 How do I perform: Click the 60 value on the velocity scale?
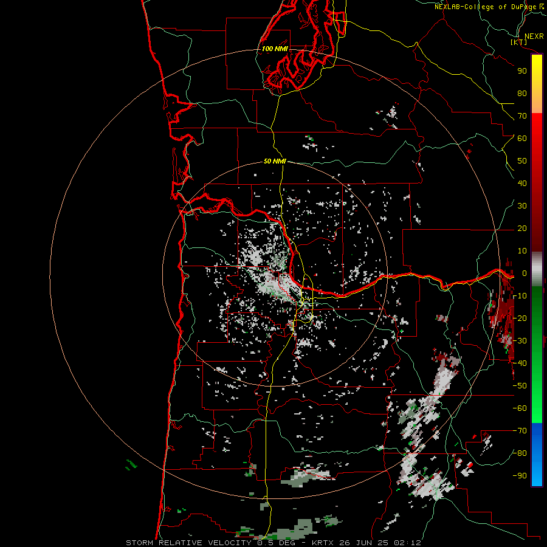[x=522, y=138]
